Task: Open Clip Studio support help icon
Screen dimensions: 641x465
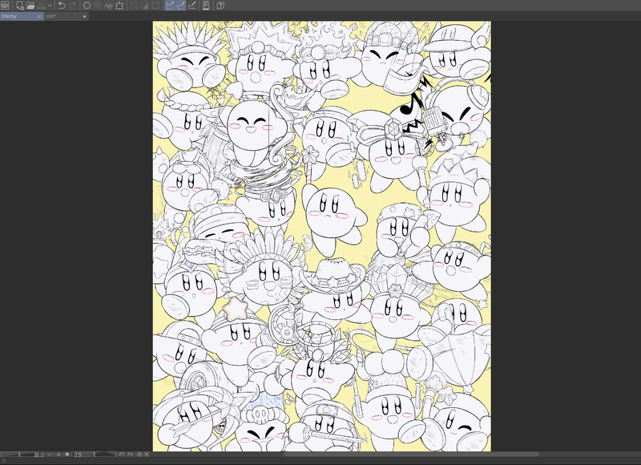Action: [220, 6]
